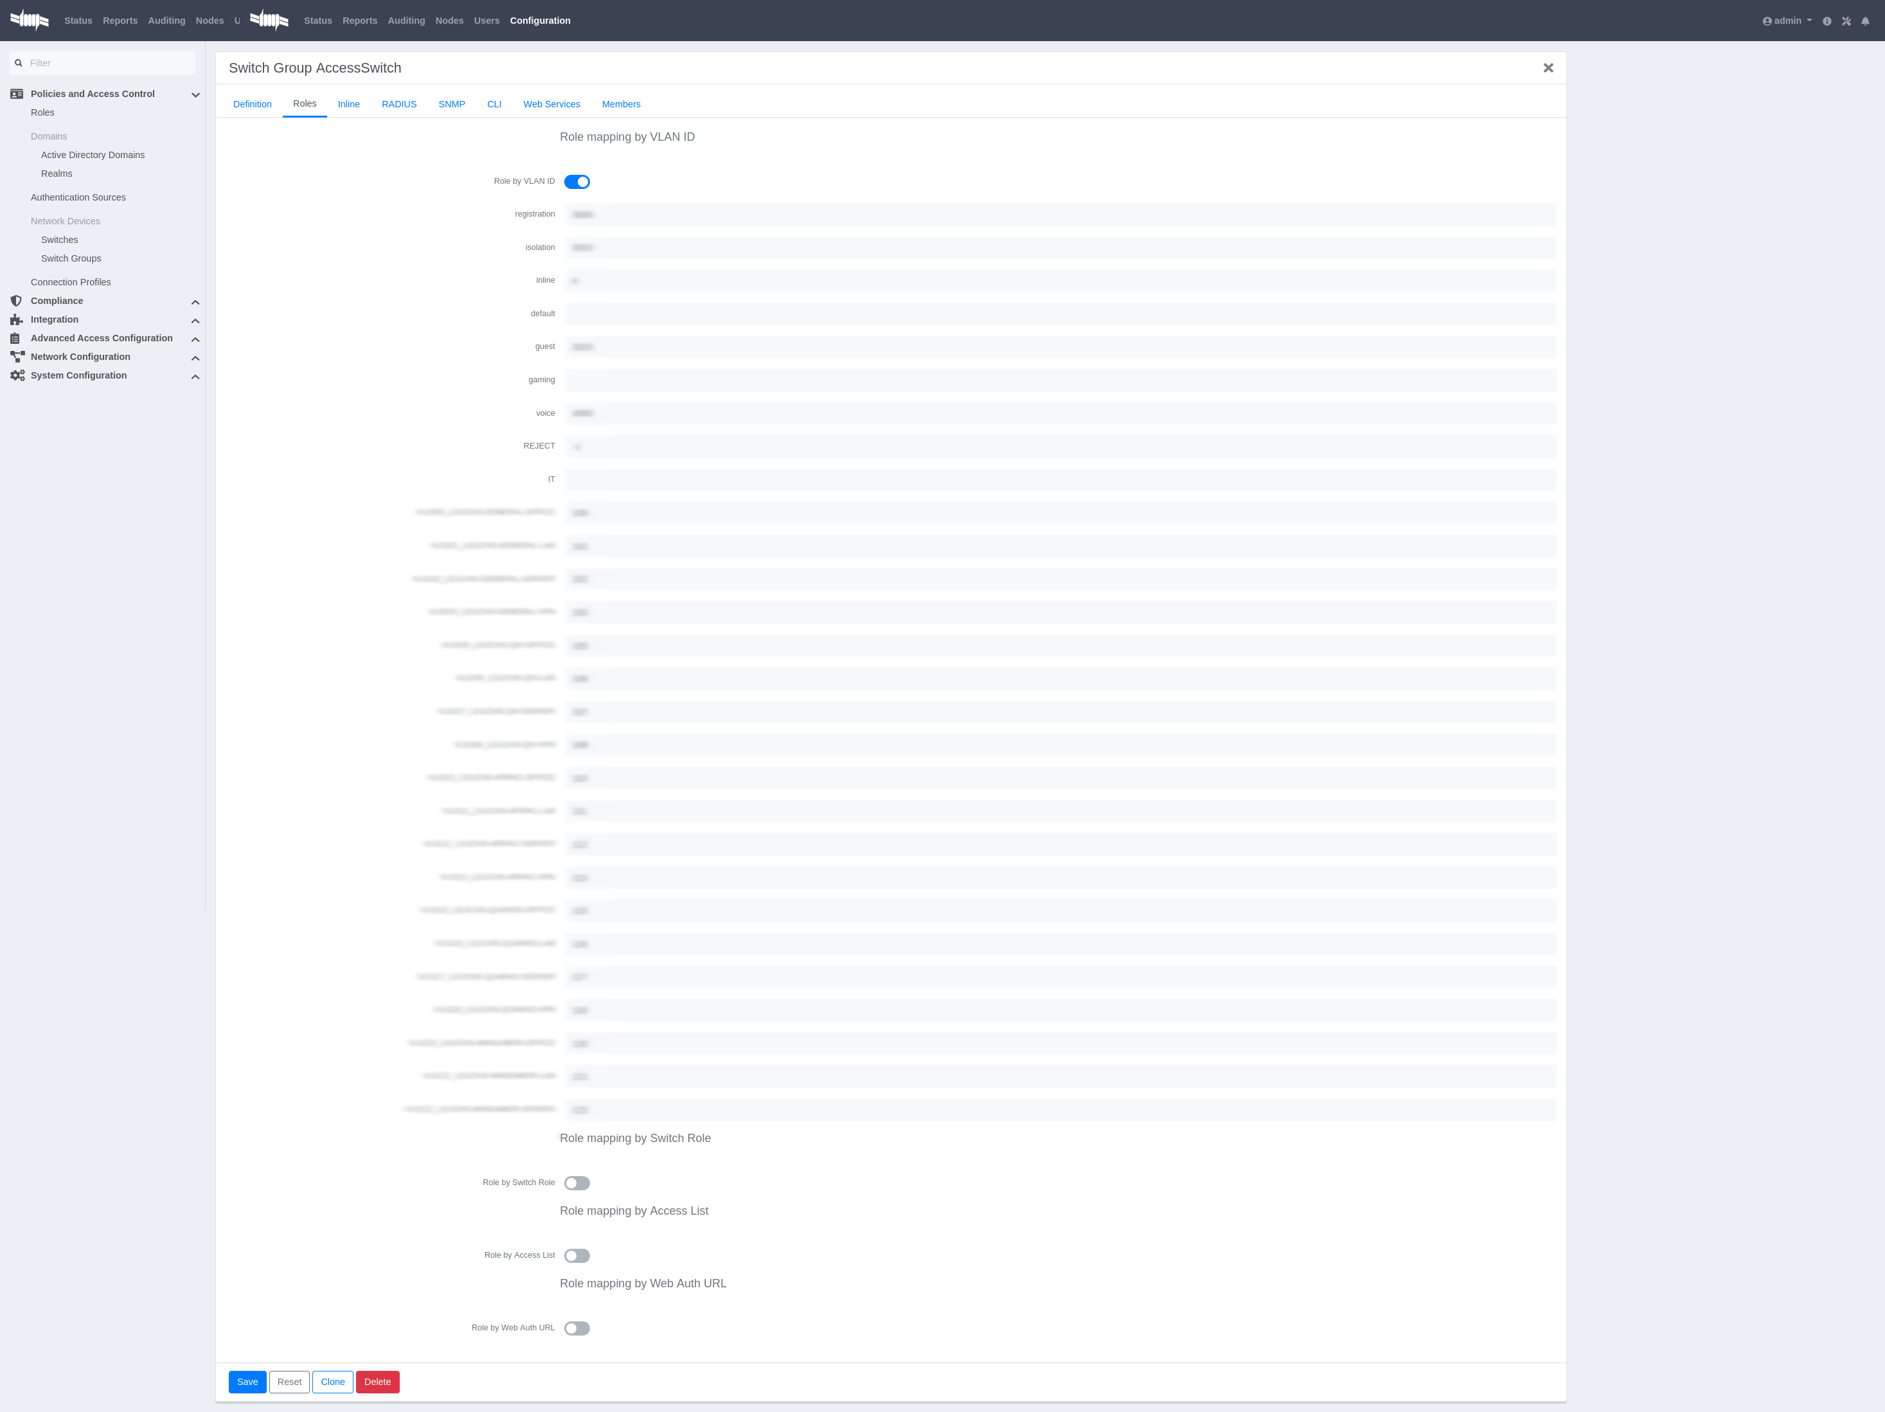Switch to the SNMP tab
This screenshot has width=1885, height=1412.
click(x=452, y=104)
